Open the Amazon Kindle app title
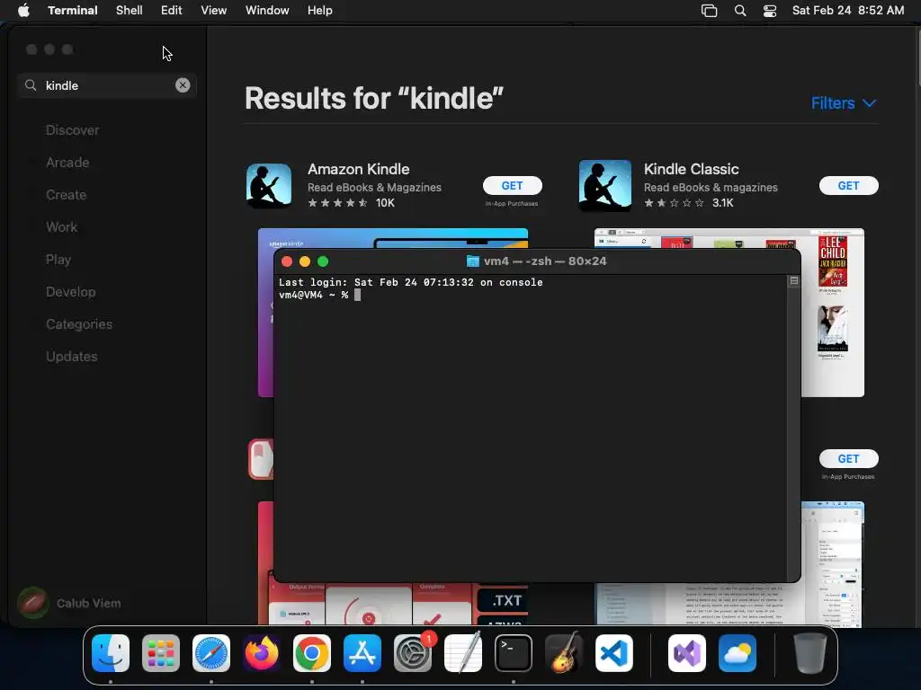 click(x=358, y=169)
